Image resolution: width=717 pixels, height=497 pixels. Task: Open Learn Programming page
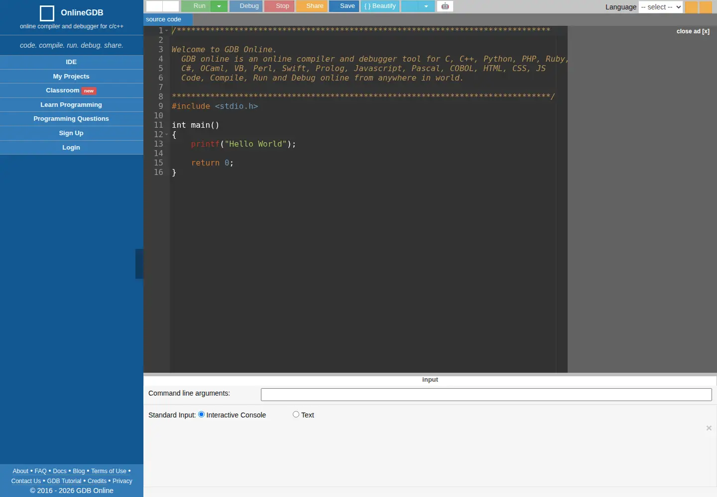coord(71,105)
